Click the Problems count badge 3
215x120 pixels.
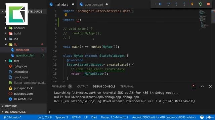70,87
